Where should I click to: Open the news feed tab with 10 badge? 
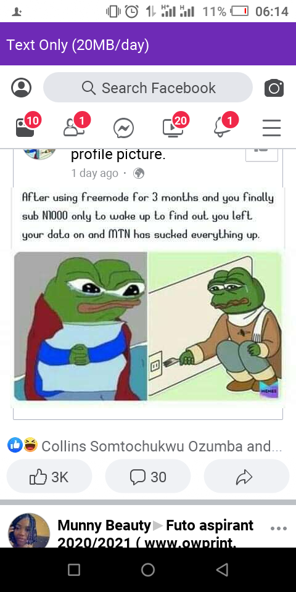(x=25, y=127)
